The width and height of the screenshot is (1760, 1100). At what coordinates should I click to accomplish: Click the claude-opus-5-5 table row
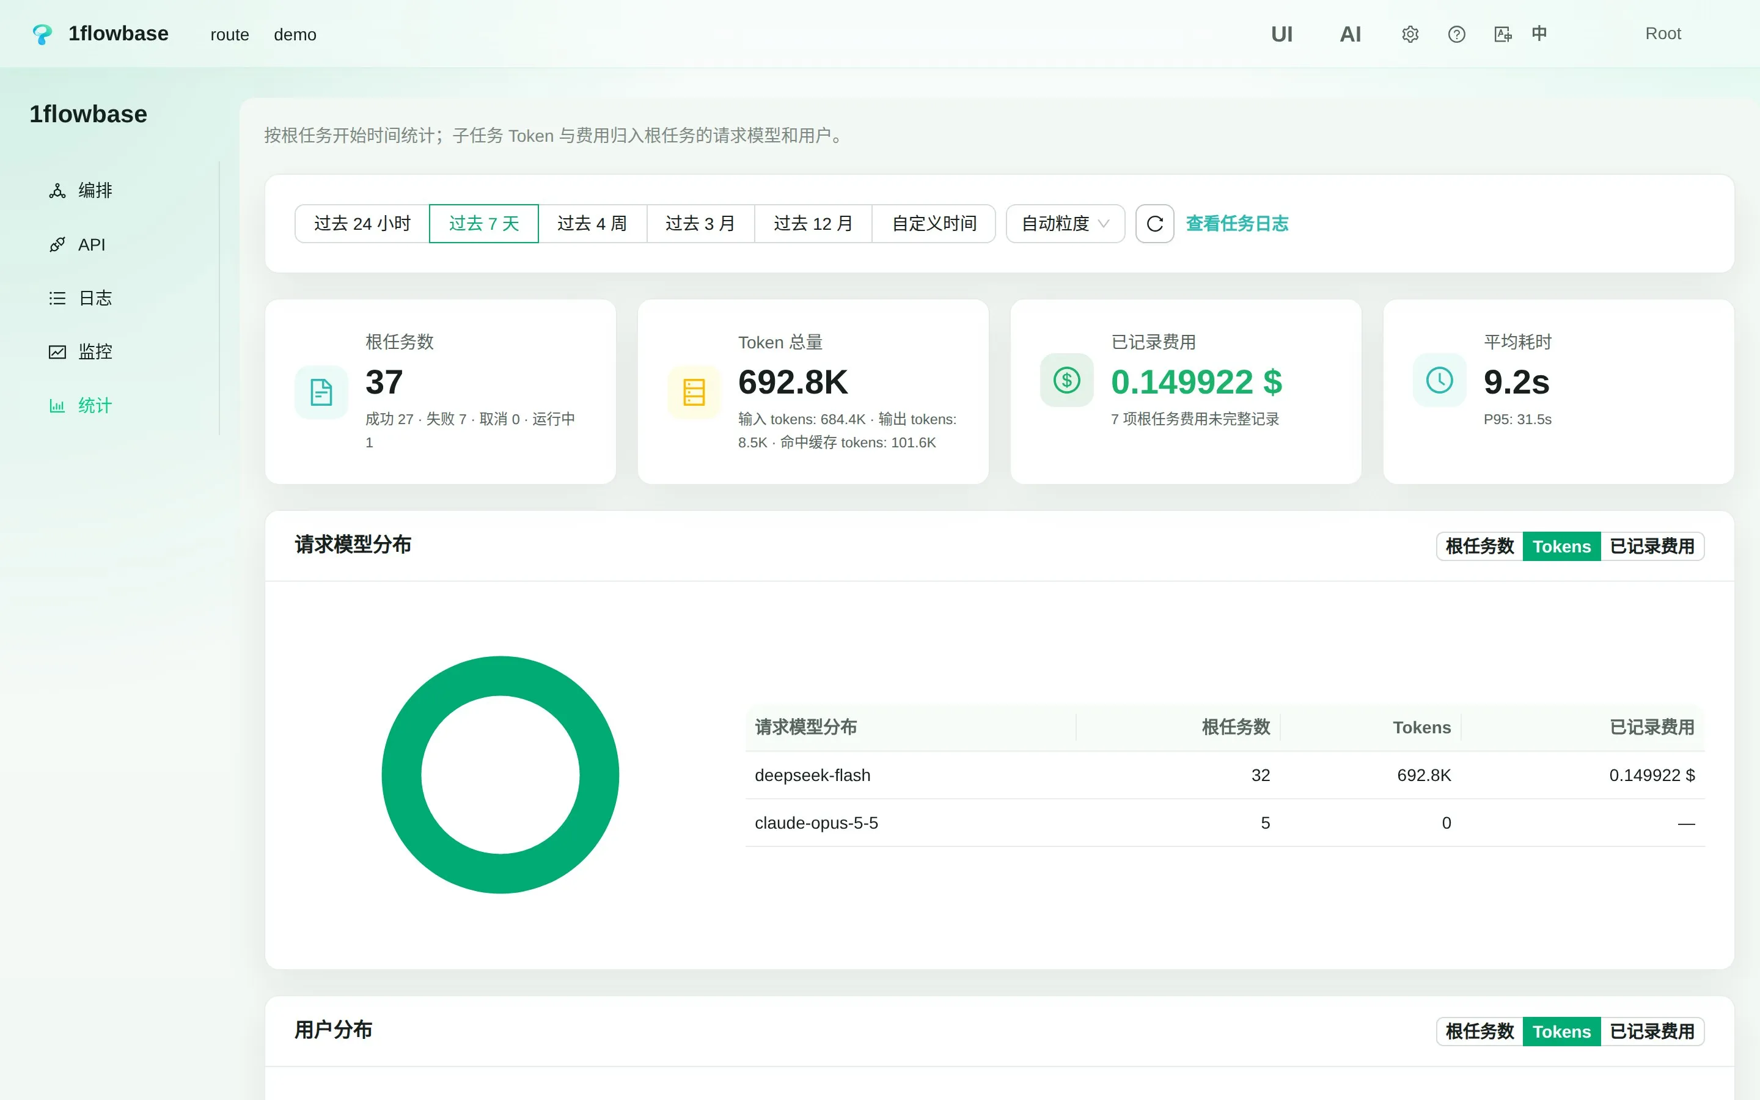(x=1225, y=823)
